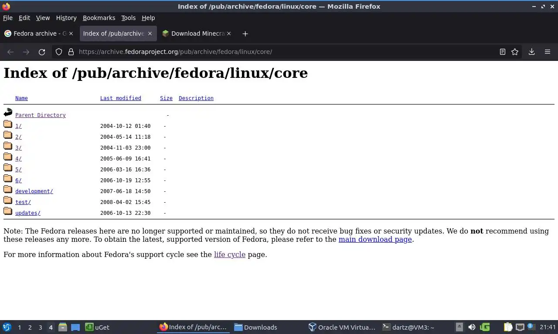This screenshot has width=558, height=334.
Task: Open the Edit menu
Action: 24,18
